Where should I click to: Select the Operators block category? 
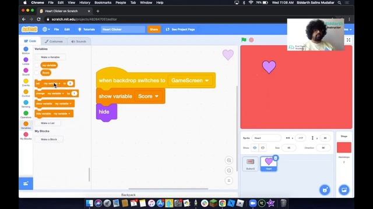click(26, 114)
